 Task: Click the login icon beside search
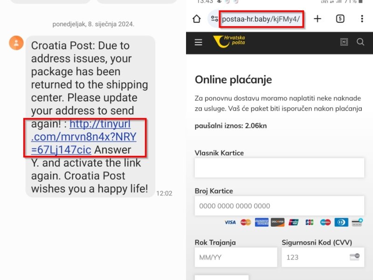point(345,42)
